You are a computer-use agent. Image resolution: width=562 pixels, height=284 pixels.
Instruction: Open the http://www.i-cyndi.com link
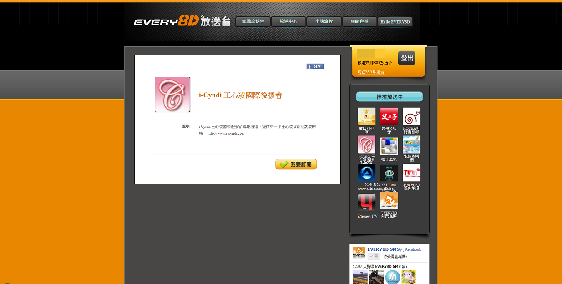click(x=226, y=133)
